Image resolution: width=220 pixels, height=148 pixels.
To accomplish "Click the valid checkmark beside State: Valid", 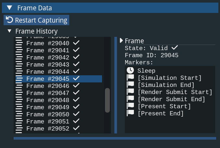I will 175,48.
